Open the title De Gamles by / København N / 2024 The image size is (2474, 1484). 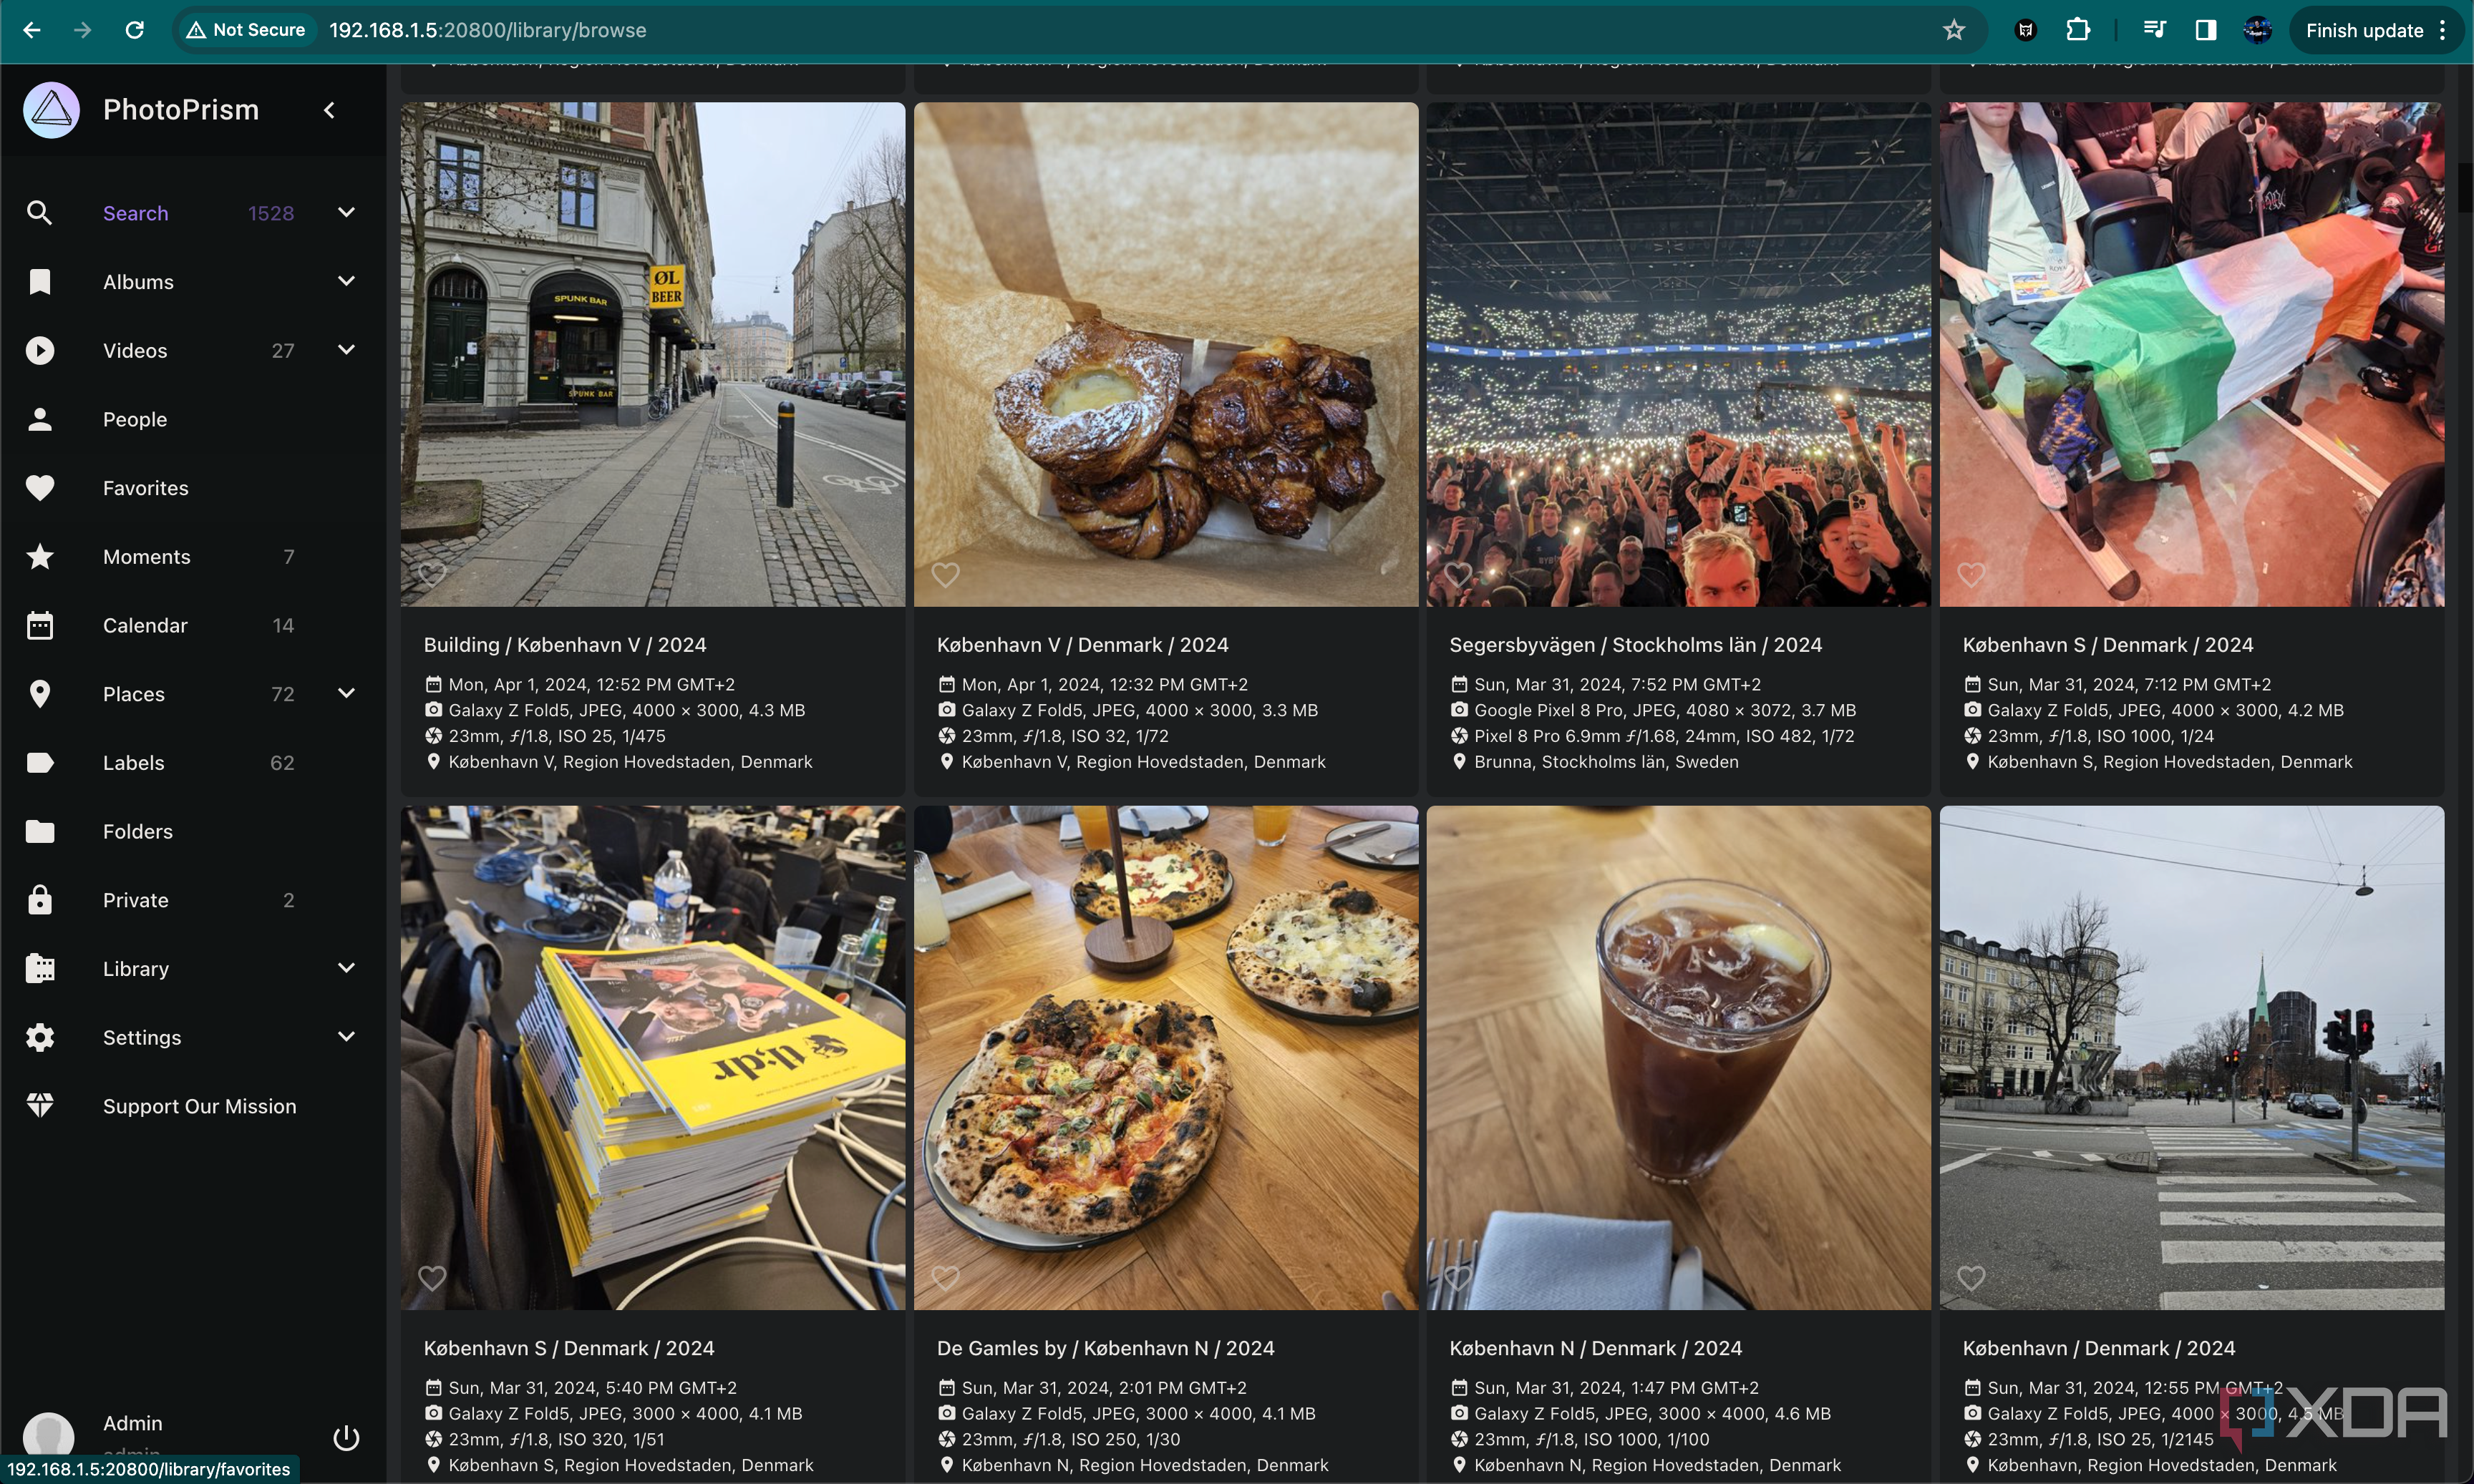coord(1105,1348)
